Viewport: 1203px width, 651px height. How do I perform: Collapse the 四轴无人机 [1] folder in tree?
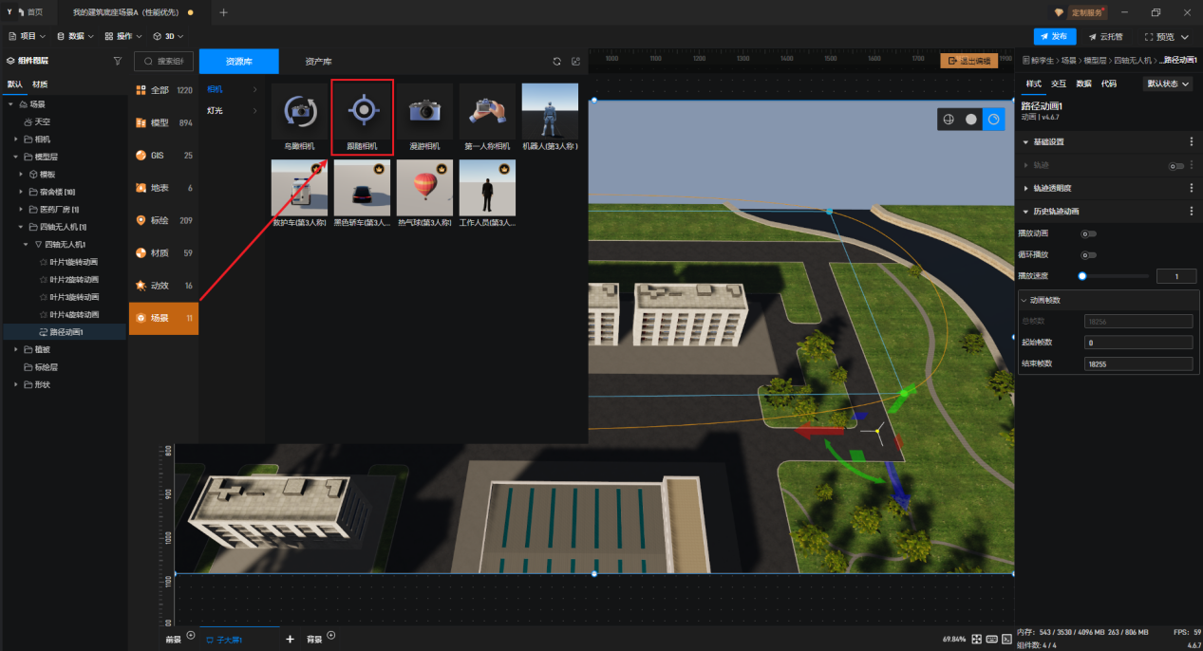(x=20, y=228)
